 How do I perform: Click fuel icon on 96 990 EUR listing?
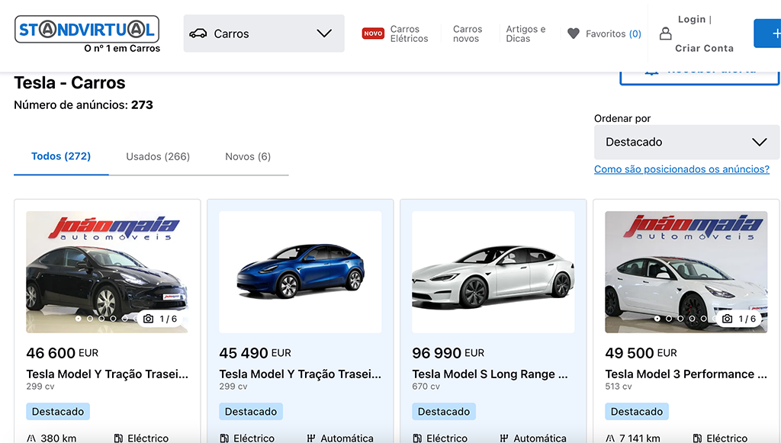417,438
